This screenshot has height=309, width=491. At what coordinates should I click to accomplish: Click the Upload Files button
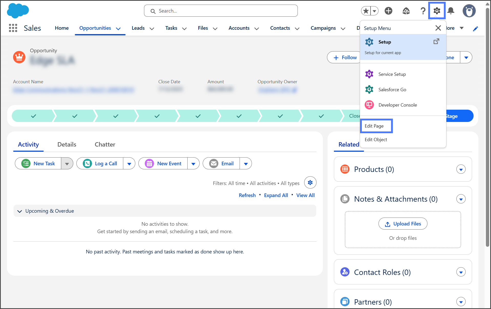coord(403,224)
